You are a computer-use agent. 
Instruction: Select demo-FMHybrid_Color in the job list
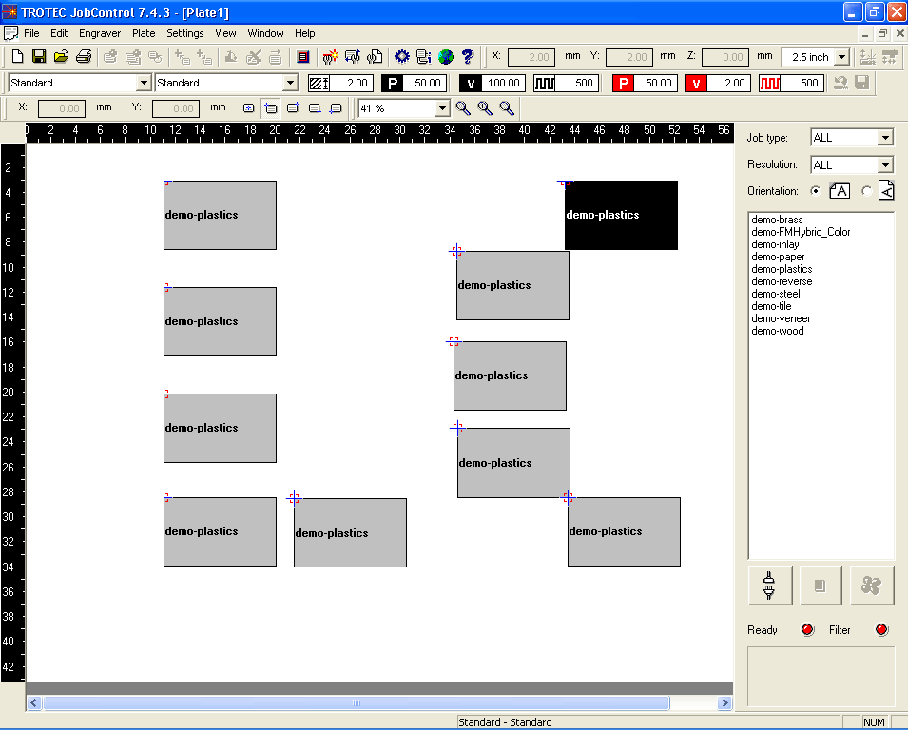pos(801,232)
